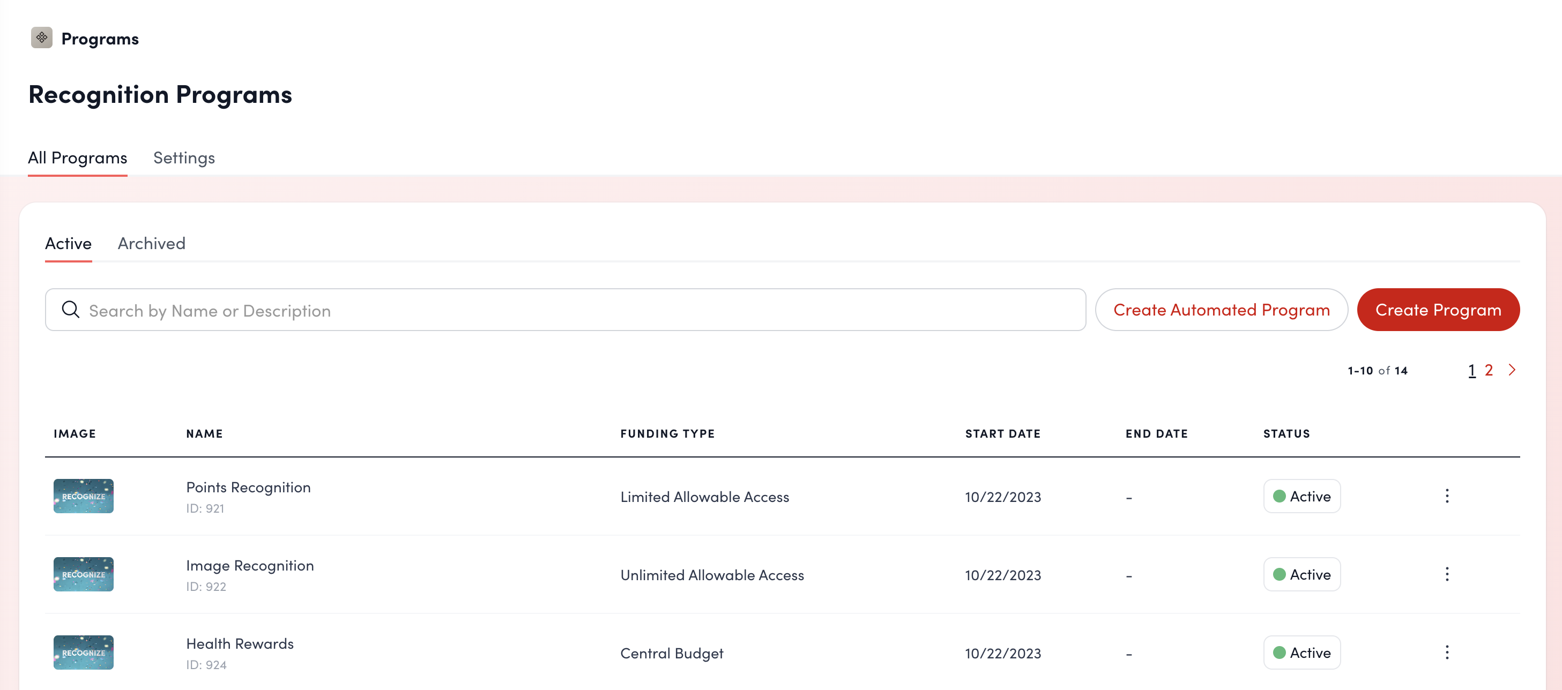The height and width of the screenshot is (690, 1562).
Task: Show the Archived programs tab
Action: click(x=152, y=244)
